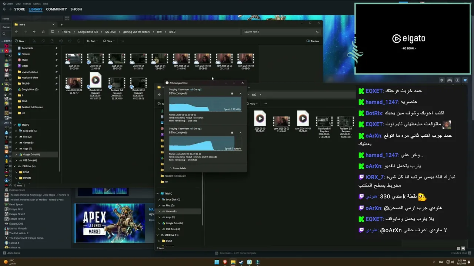
Task: Select file 'cam 2026-08-04 03-19-17' in re9-2
Action: pos(74,86)
